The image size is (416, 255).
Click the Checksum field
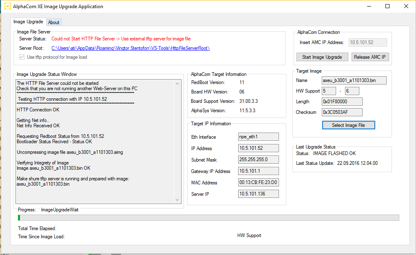[x=342, y=112]
